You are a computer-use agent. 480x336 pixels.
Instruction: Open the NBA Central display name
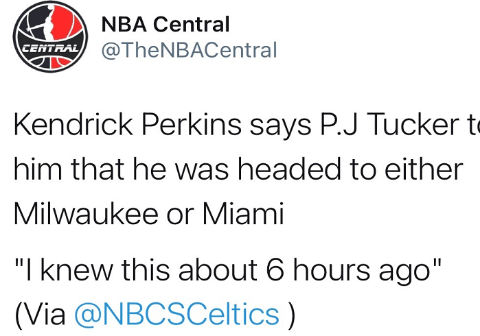[x=165, y=25]
